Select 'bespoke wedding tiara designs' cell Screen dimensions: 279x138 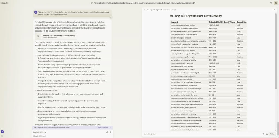coord(189,66)
